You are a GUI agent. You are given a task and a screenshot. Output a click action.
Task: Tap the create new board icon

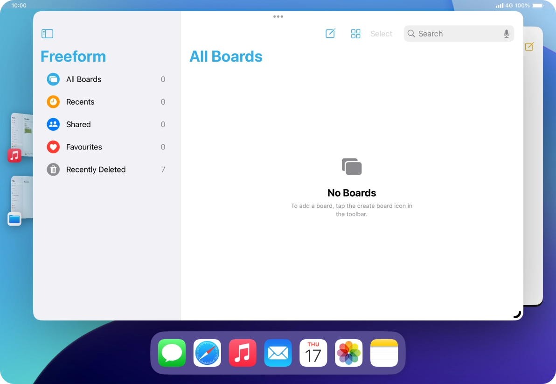point(330,33)
